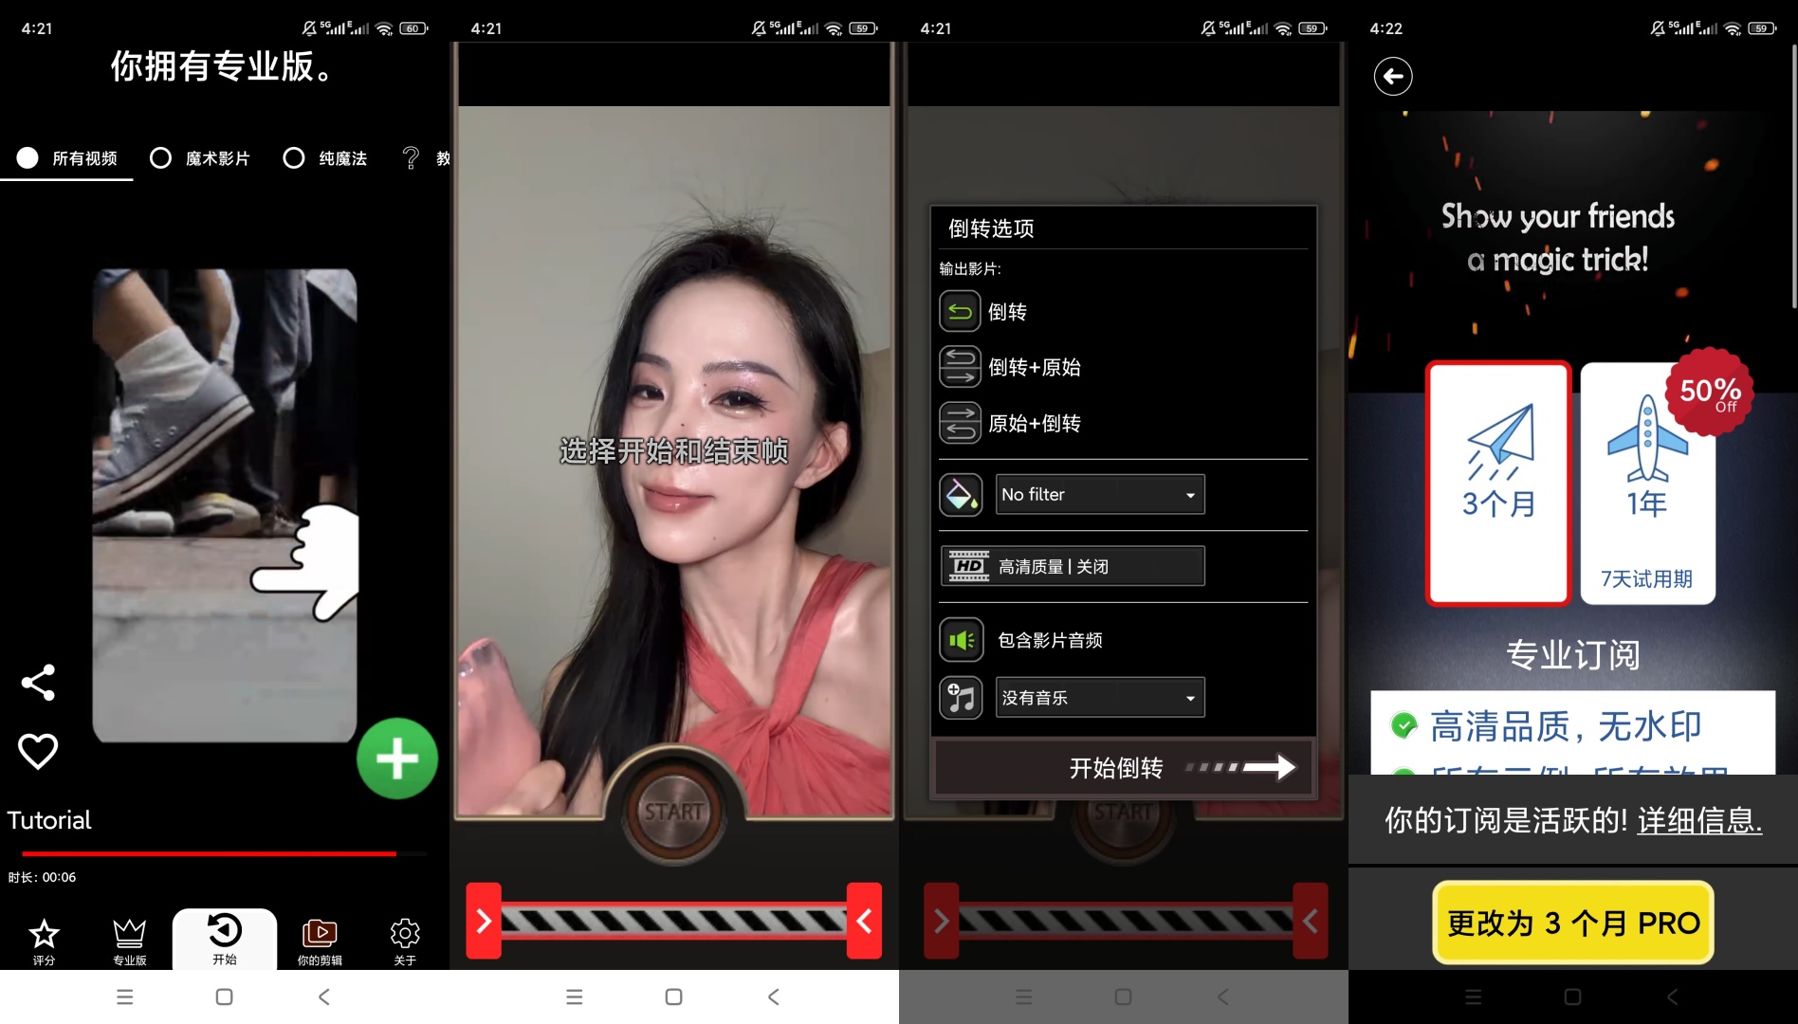Click the striped trim range bar
This screenshot has width=1798, height=1024.
click(x=674, y=921)
